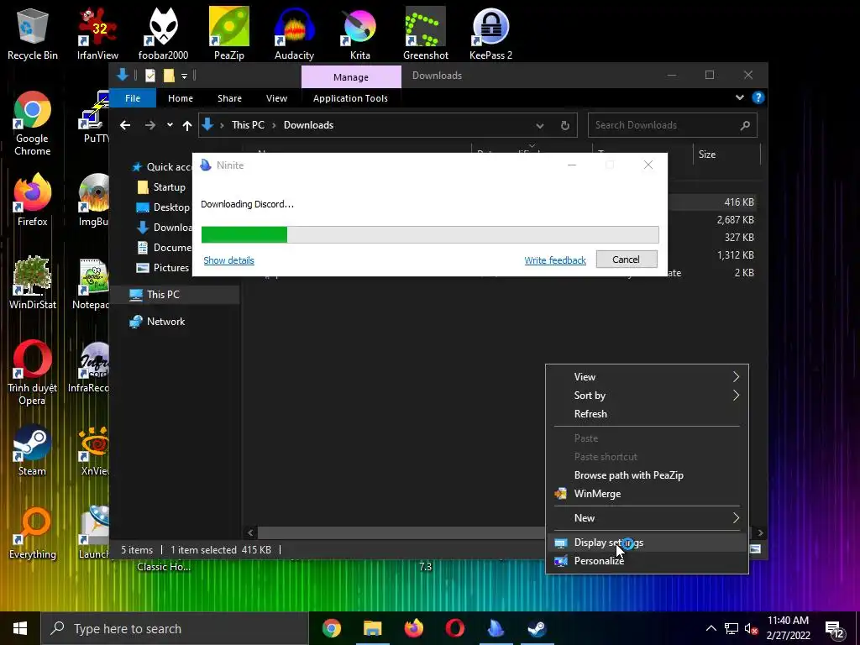Select Personalize from context menu
Screen dimensions: 860x645
(x=648, y=561)
